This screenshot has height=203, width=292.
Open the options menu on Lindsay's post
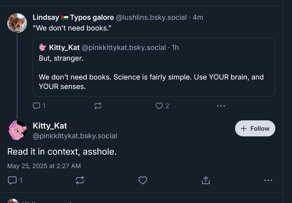click(x=221, y=106)
